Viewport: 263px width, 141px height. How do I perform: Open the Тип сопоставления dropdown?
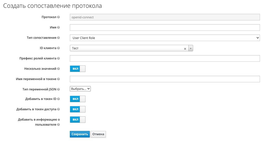click(165, 38)
